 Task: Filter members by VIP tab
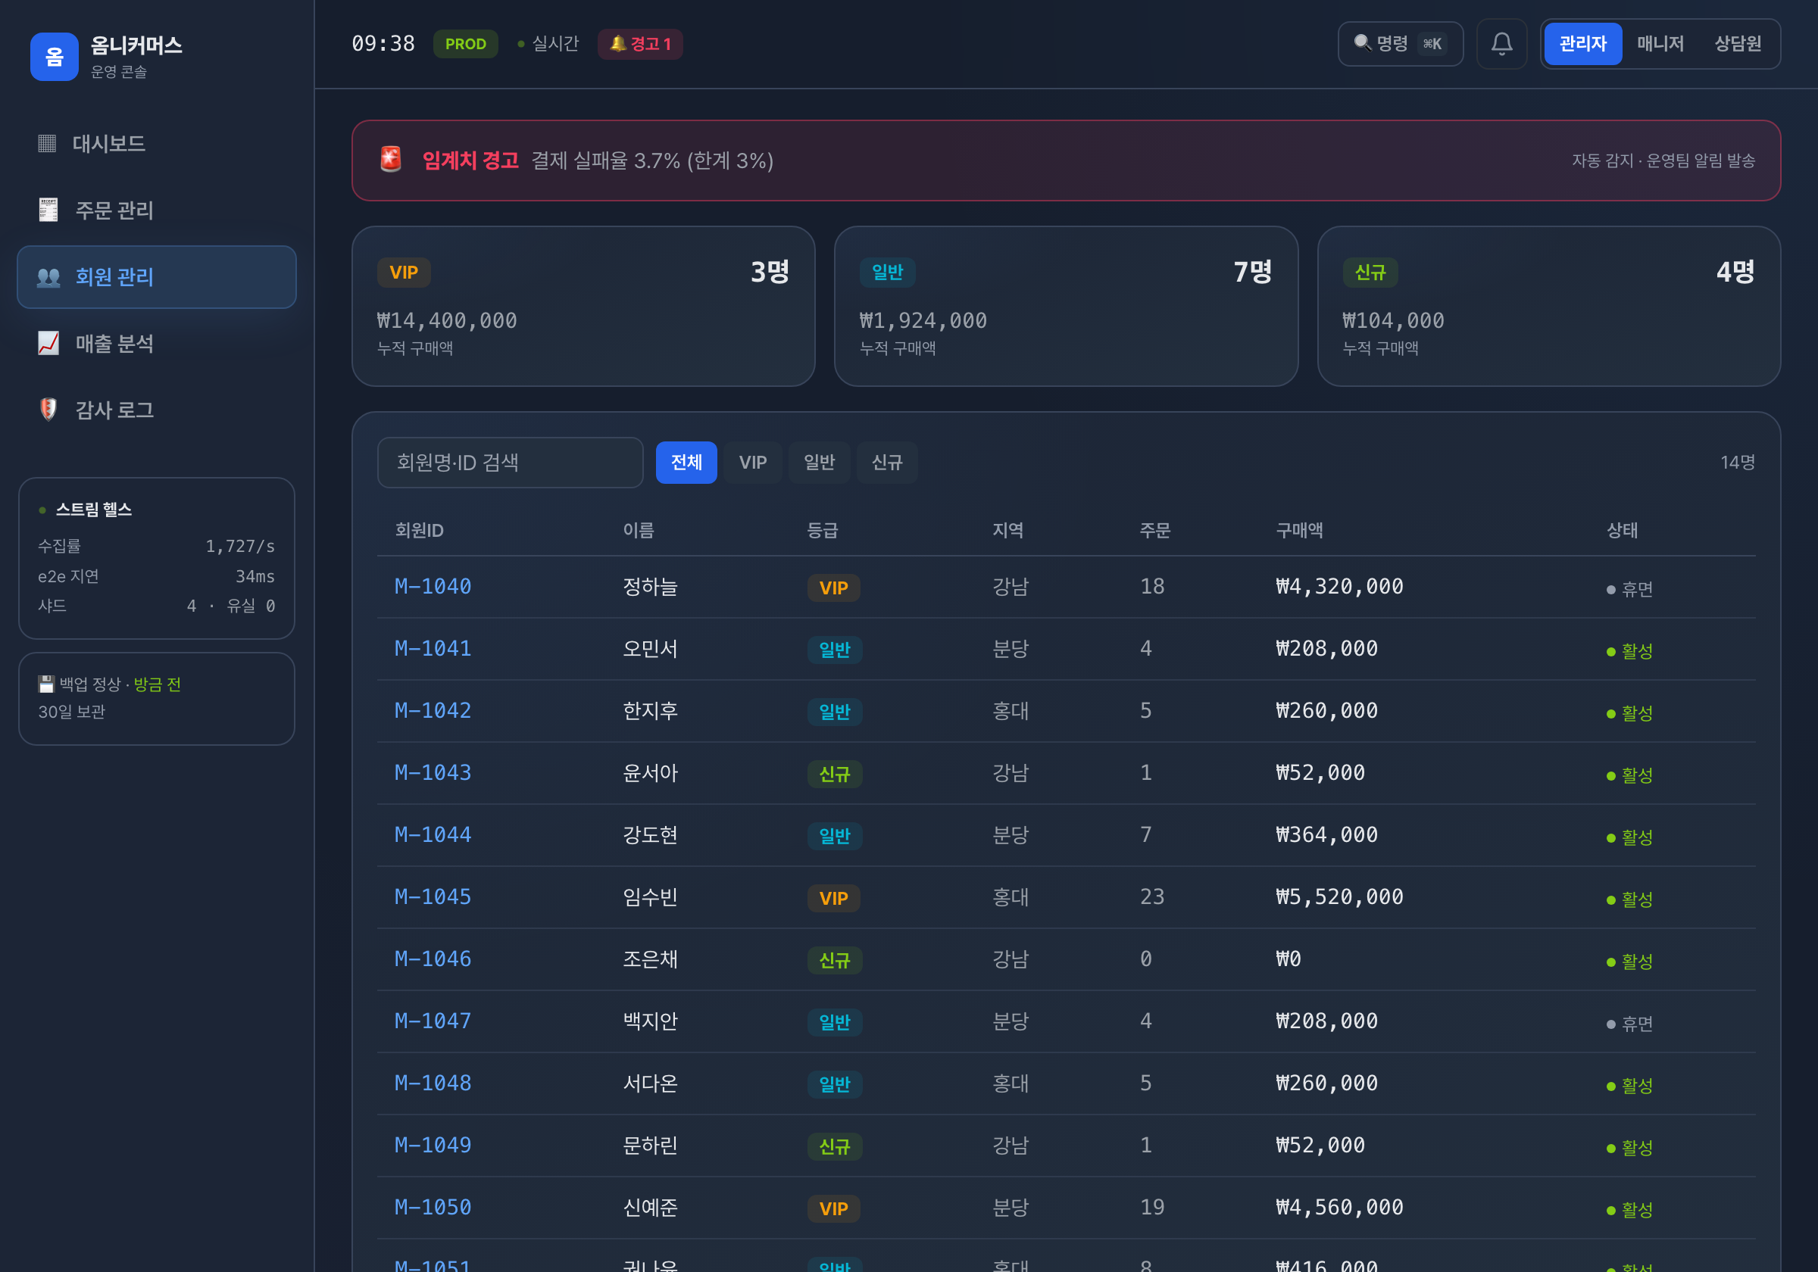click(x=752, y=463)
